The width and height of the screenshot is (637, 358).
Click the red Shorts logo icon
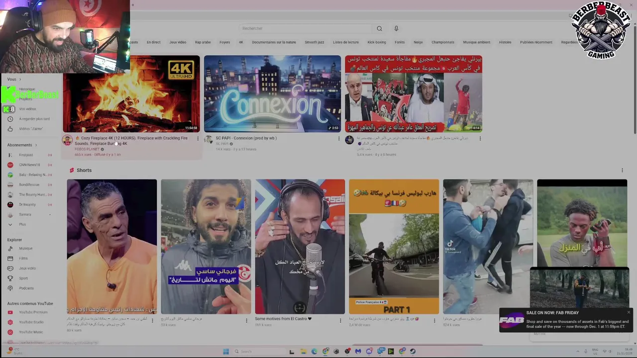pos(72,170)
